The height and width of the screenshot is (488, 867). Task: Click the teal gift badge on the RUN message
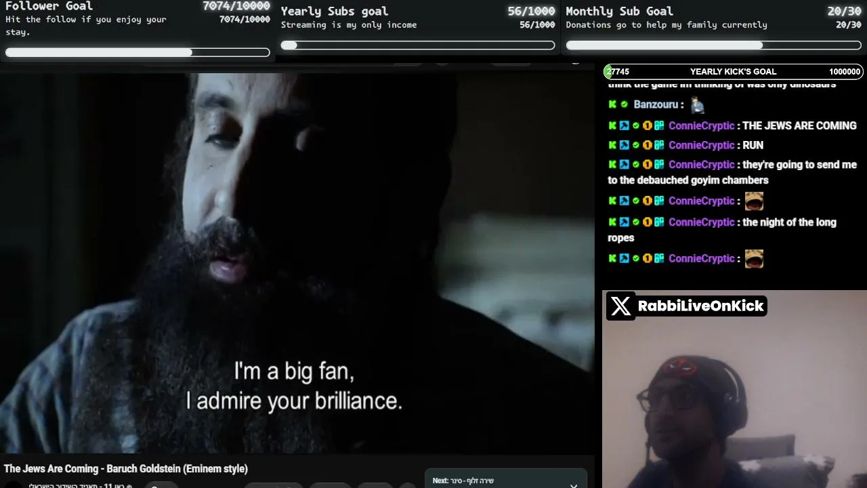coord(659,145)
